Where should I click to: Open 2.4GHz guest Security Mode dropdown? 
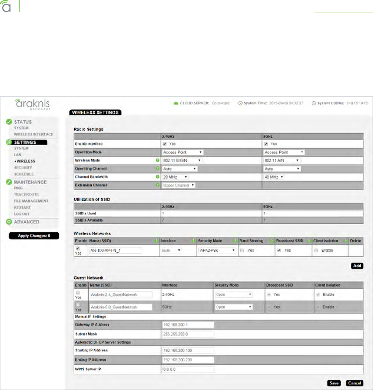coord(234,295)
